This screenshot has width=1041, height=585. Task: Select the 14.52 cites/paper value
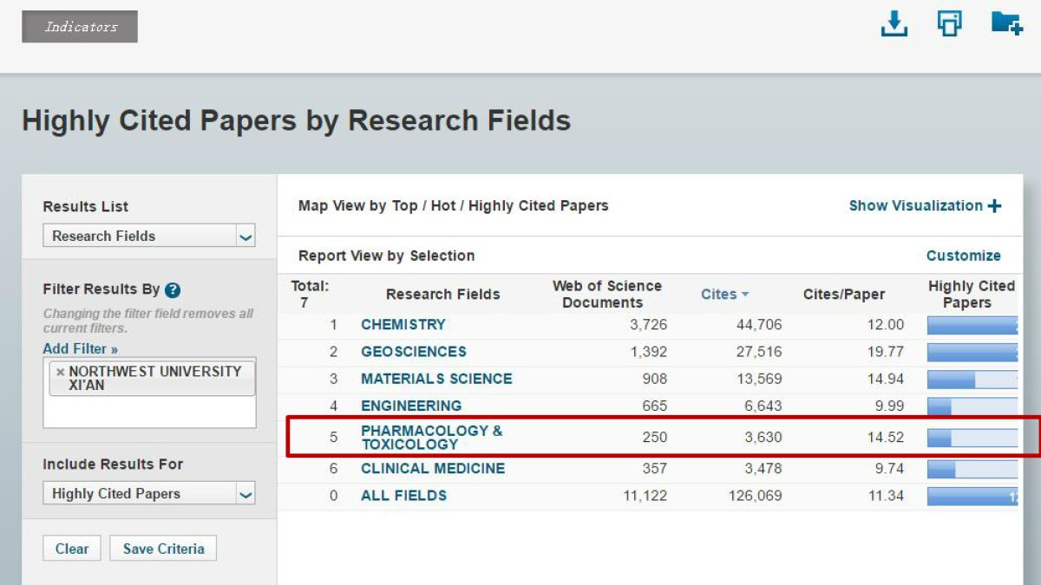tap(885, 437)
